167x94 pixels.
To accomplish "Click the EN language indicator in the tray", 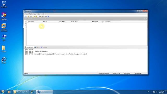I will (148, 92).
